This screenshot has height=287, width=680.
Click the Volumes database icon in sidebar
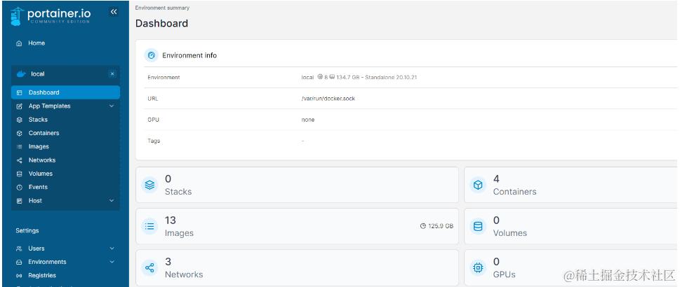pyautogui.click(x=19, y=174)
